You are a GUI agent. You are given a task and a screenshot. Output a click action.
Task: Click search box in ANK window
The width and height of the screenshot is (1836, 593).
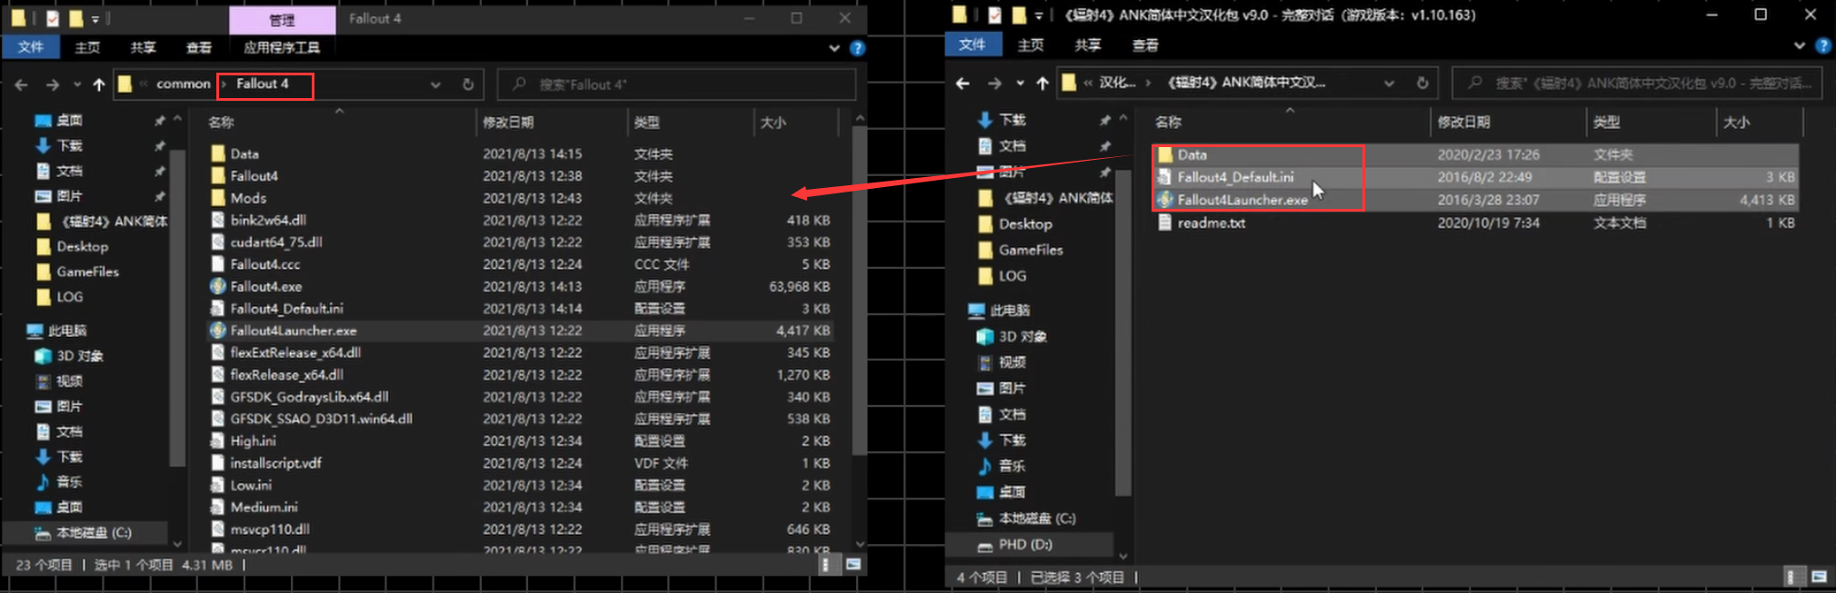coord(1637,83)
